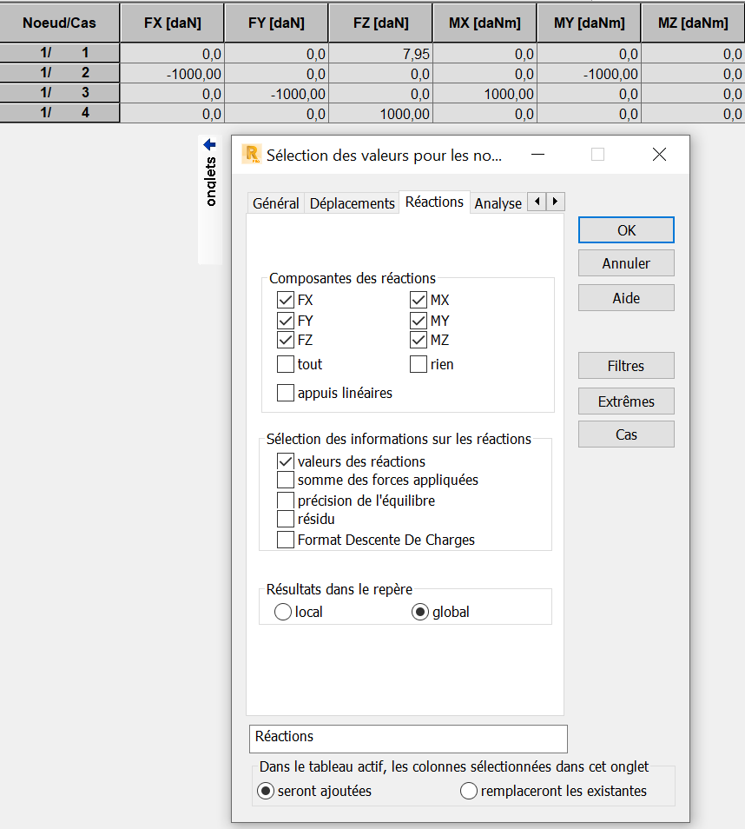
Task: Click the FY [daN] column header
Action: (276, 23)
